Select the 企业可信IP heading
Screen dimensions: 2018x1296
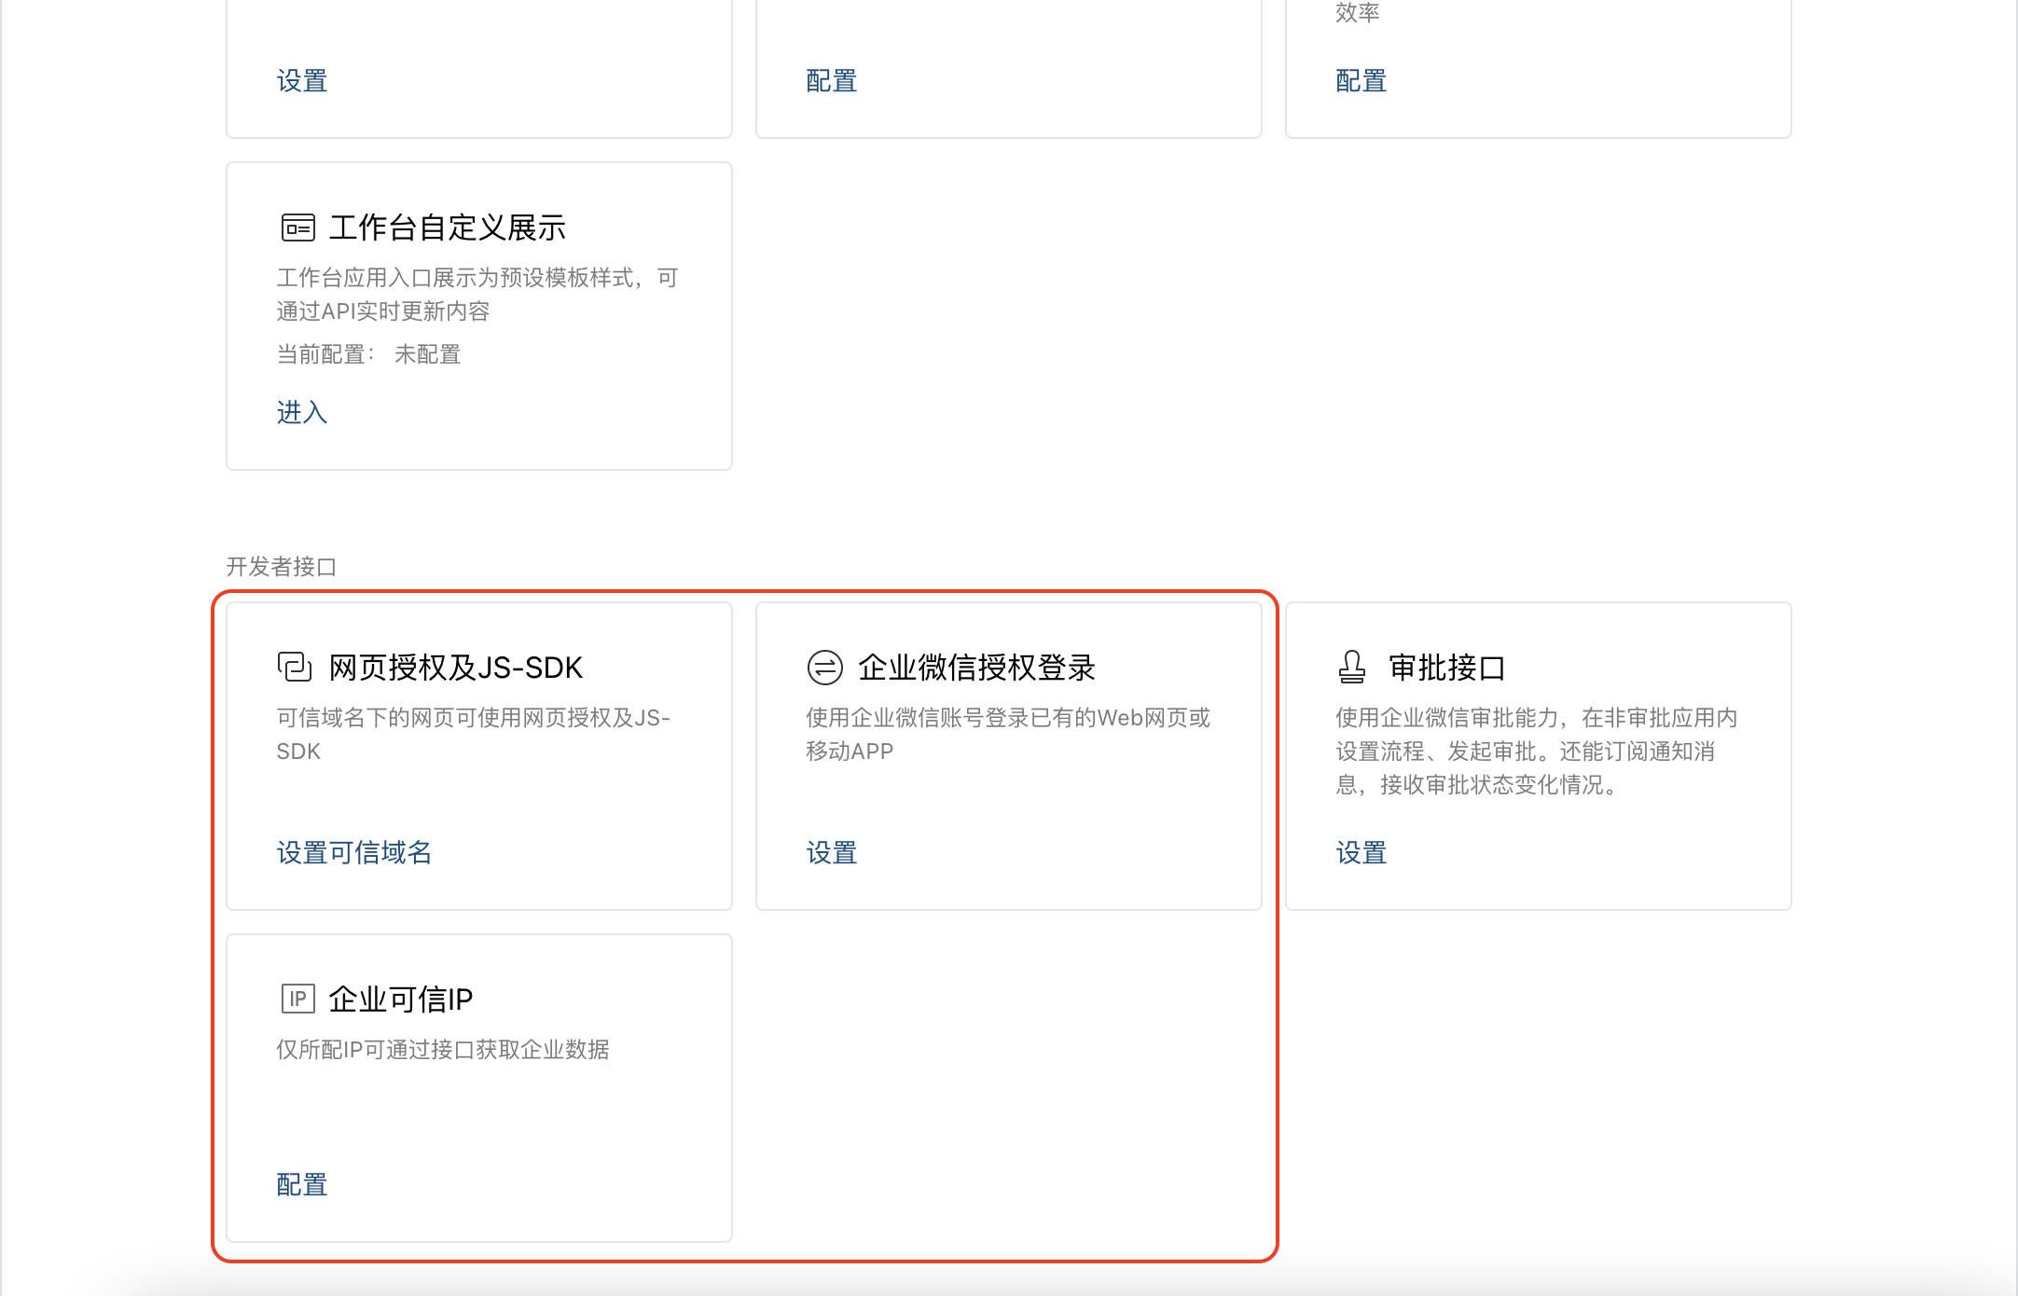[401, 1000]
